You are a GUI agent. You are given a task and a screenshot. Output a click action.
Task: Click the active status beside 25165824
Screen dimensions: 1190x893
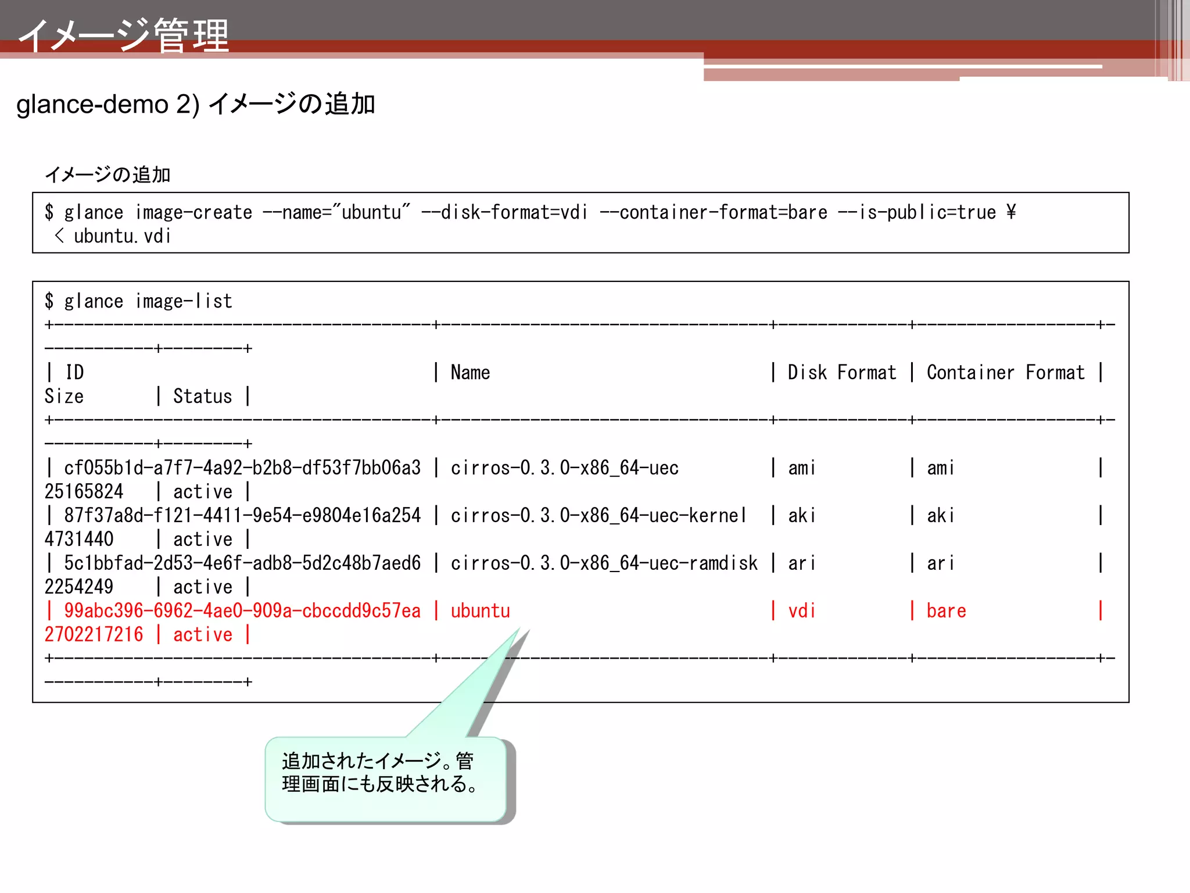point(203,491)
